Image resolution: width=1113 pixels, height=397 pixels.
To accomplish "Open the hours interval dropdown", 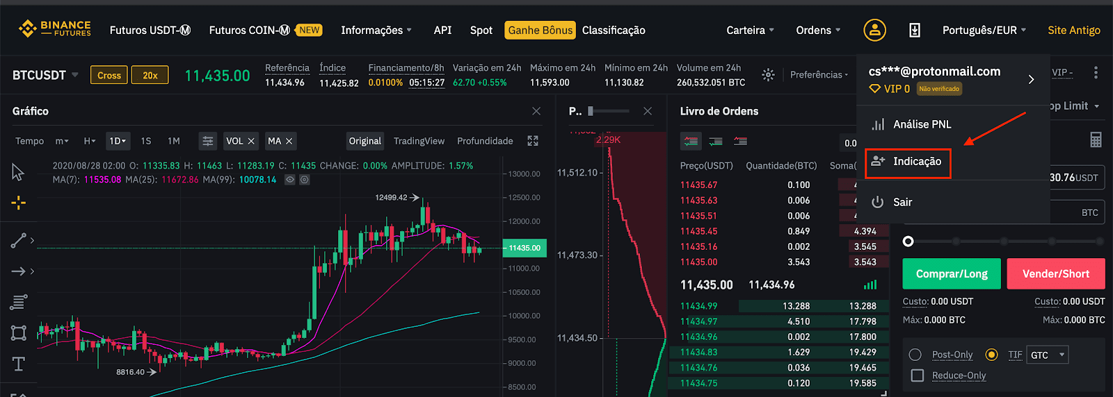I will (89, 141).
